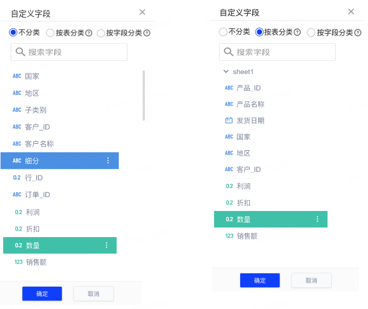The height and width of the screenshot is (309, 368).
Task: Open more options for 数量 in right panel
Action: (317, 219)
